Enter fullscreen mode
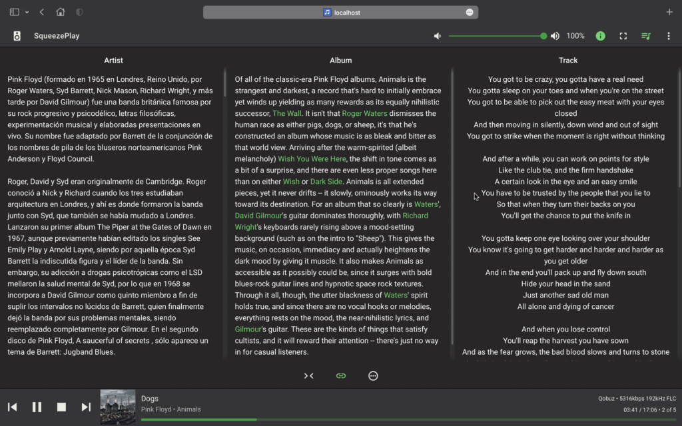Screen dimensions: 682x426 (x=623, y=36)
